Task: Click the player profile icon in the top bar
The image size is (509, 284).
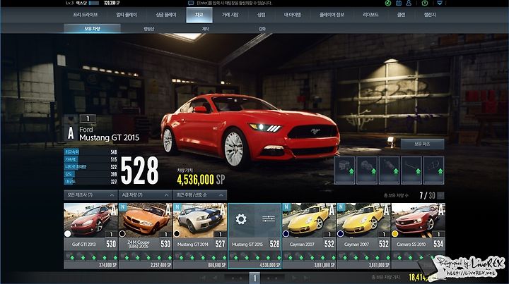Action: tap(409, 3)
